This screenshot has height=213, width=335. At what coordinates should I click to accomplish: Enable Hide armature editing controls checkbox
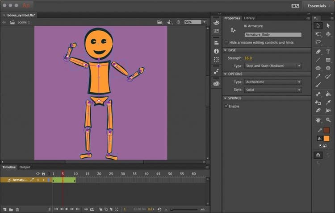pyautogui.click(x=226, y=42)
